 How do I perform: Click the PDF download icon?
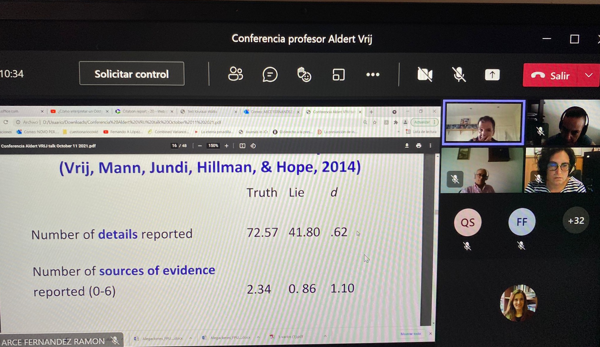point(407,145)
